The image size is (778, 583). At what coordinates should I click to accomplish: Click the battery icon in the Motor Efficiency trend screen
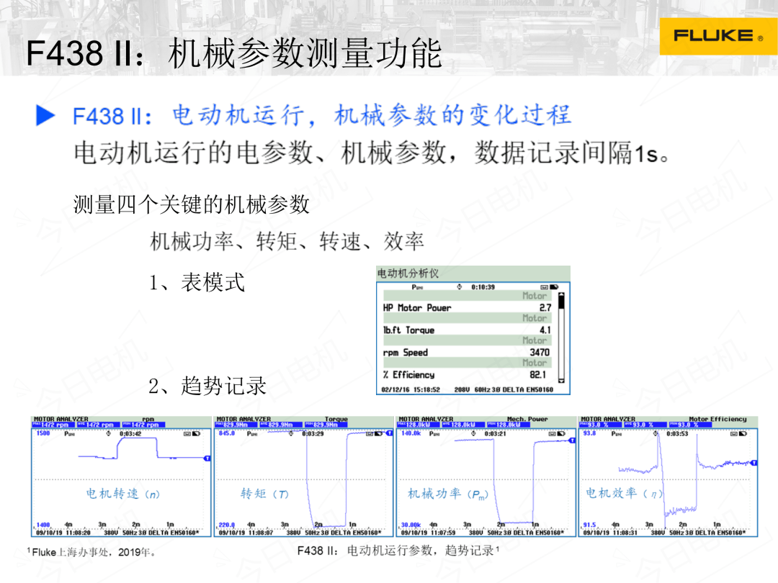743,433
